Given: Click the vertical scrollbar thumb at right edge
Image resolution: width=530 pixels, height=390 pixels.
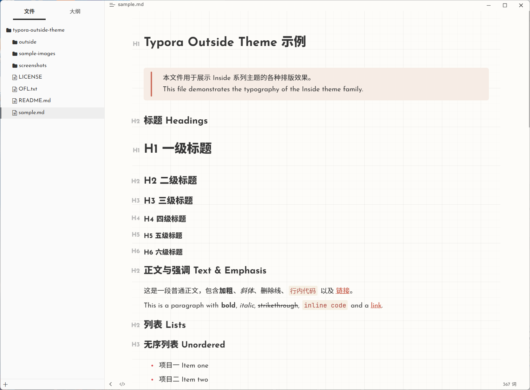Looking at the screenshot, I should (529, 68).
